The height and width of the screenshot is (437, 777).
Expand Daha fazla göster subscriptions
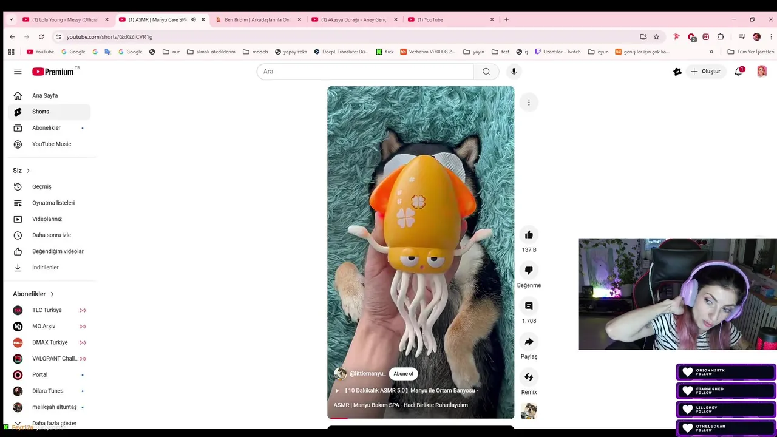click(49, 423)
